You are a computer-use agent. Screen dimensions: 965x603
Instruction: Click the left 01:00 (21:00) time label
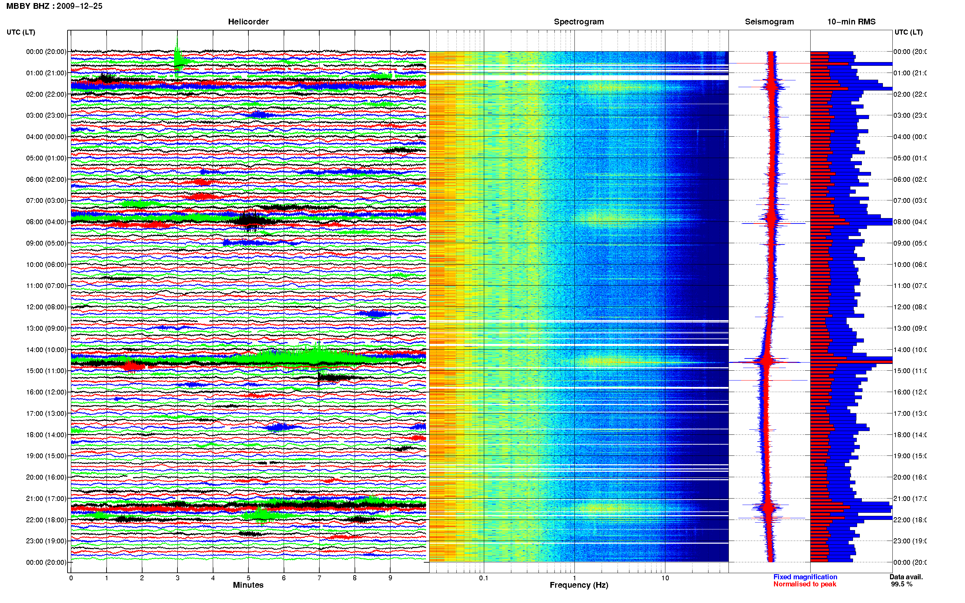pyautogui.click(x=46, y=73)
